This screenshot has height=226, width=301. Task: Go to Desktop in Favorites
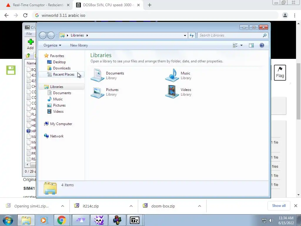59,62
